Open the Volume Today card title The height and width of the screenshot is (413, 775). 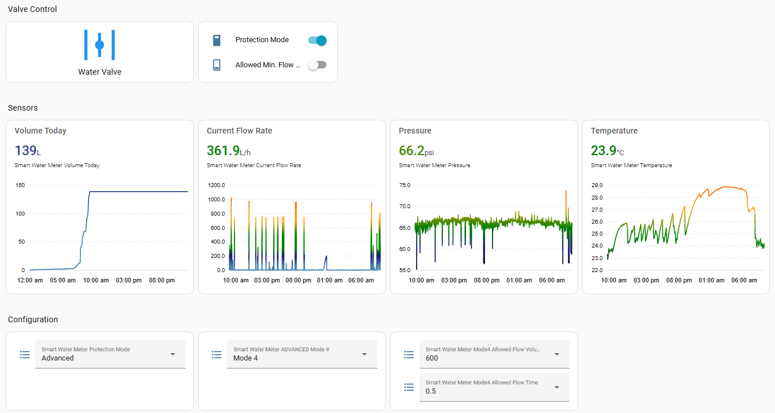point(41,131)
